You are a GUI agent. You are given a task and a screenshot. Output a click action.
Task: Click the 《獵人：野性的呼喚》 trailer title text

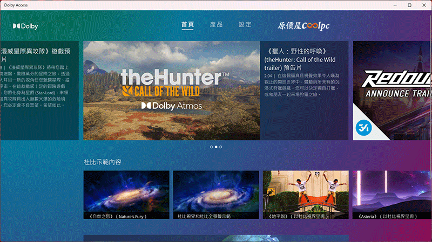(300, 59)
